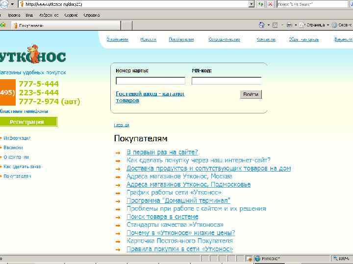353x264 pixels.
Task: Open a new blank tab
Action: point(126,25)
